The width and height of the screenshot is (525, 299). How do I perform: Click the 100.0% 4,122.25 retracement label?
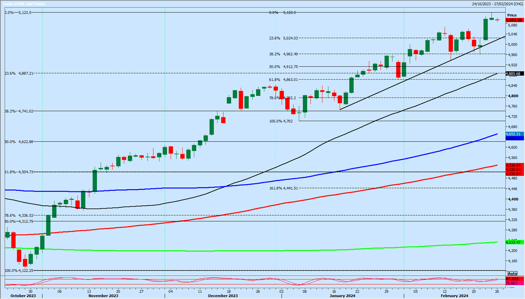coord(19,270)
